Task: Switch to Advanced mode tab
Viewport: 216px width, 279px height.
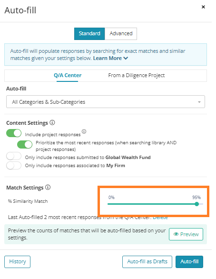Action: tap(121, 34)
